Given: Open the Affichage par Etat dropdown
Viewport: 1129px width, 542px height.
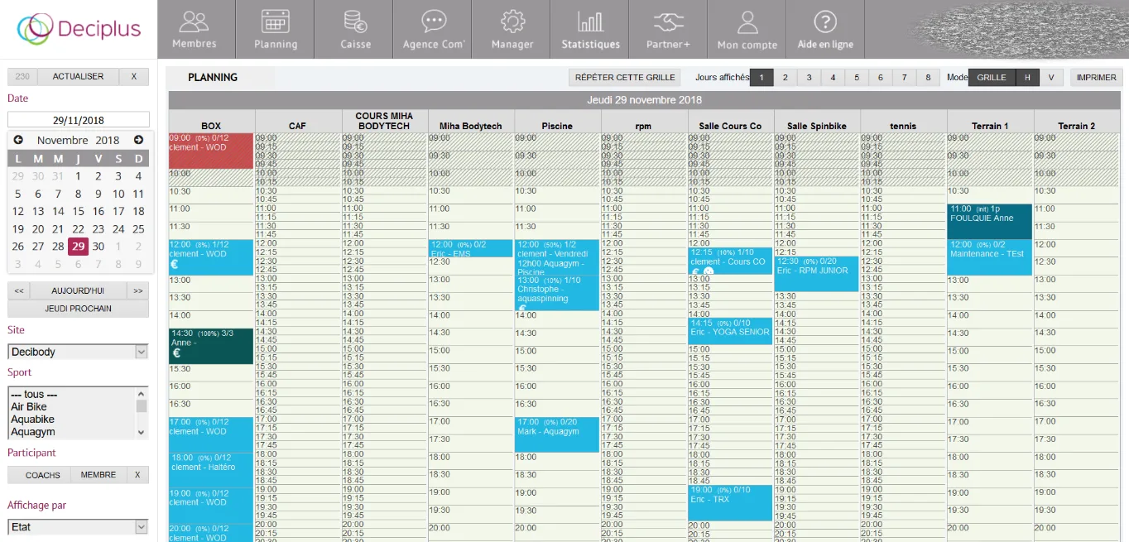Looking at the screenshot, I should 79,526.
